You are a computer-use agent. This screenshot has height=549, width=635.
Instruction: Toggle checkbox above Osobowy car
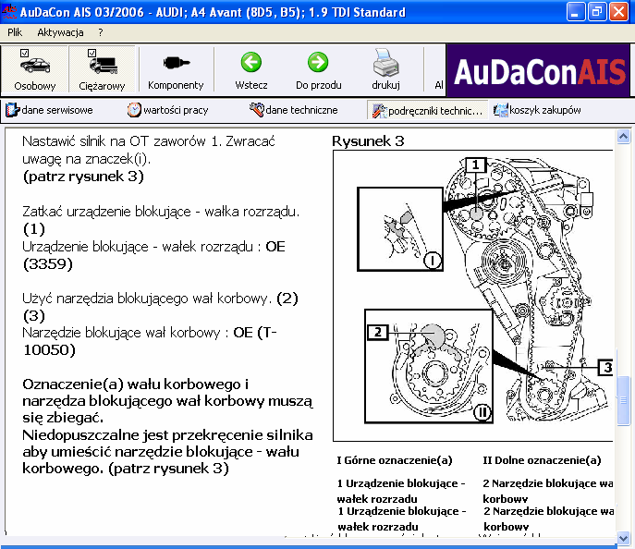24,53
